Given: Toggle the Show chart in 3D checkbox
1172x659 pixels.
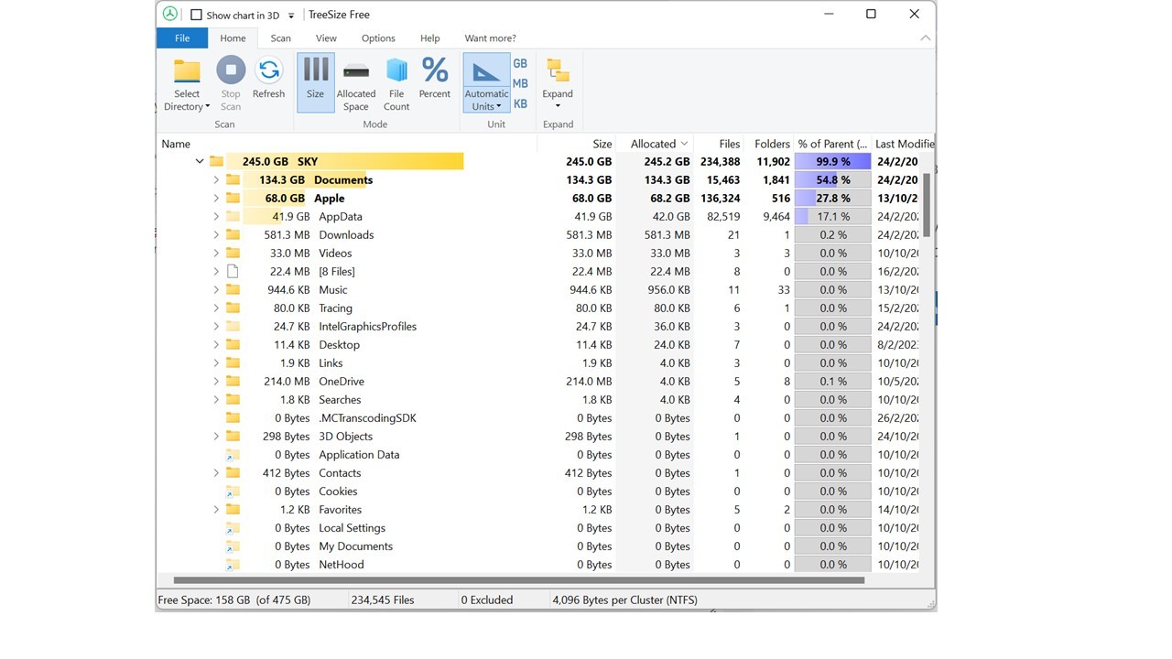Looking at the screenshot, I should (196, 14).
